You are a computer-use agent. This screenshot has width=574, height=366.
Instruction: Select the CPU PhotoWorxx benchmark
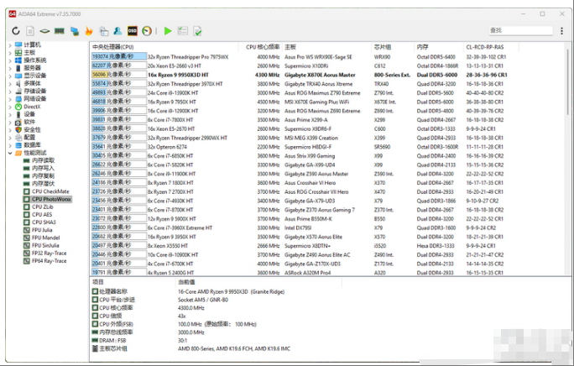[x=47, y=199]
